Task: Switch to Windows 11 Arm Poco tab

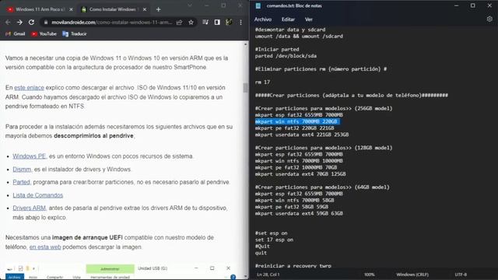Action: coord(40,9)
